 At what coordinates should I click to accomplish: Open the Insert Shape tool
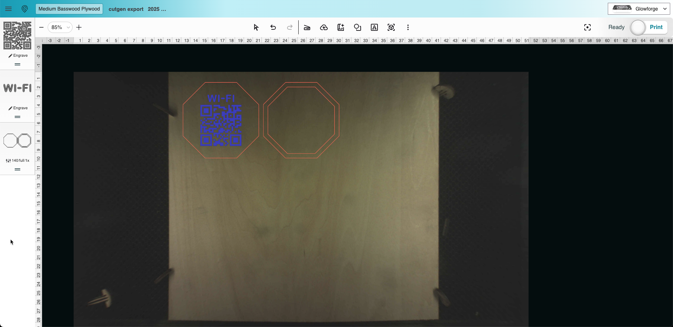tap(358, 27)
